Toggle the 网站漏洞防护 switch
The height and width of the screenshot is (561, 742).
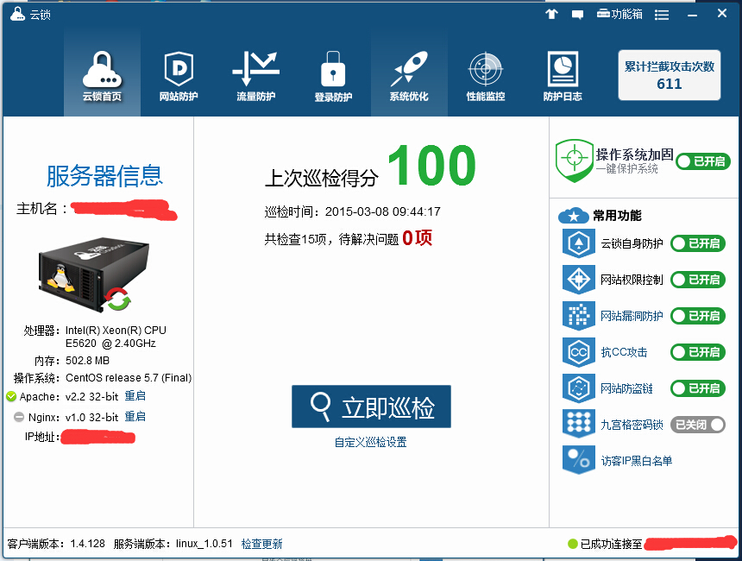[698, 316]
